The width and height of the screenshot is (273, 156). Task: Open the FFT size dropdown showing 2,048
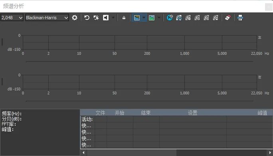coord(12,18)
